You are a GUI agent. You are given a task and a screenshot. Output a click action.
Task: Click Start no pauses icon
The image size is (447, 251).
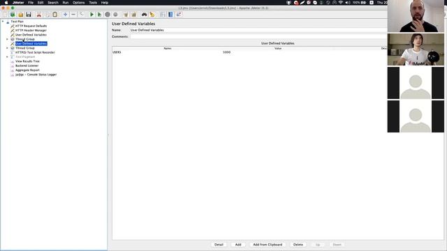click(x=99, y=15)
